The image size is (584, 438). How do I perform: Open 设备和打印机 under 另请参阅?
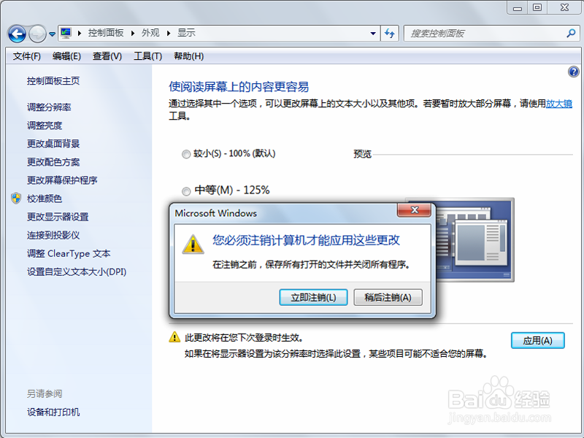tap(53, 412)
